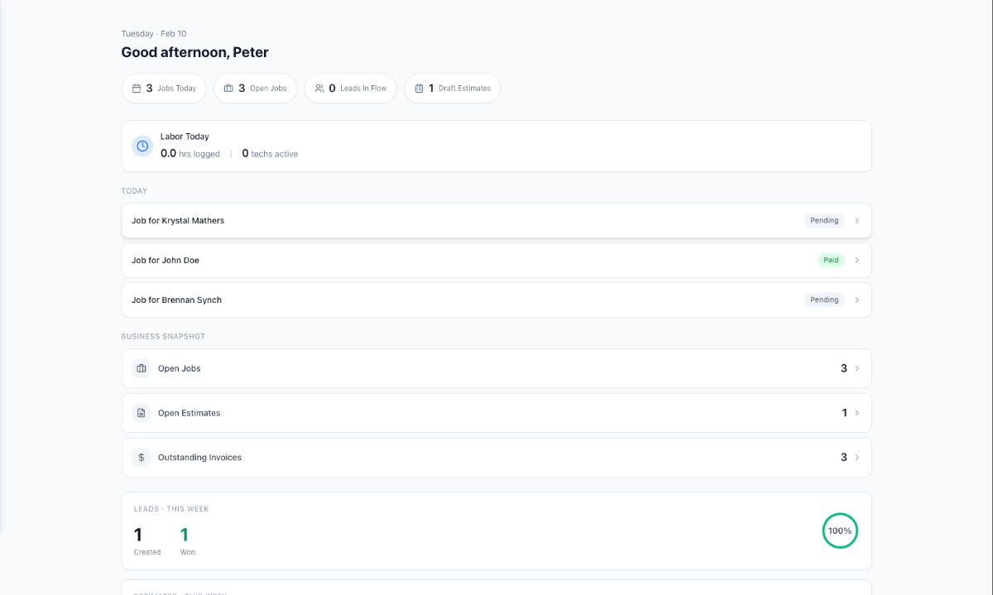Click the people icon in Leads In Flow
Screen dimensions: 993x595
pyautogui.click(x=319, y=89)
